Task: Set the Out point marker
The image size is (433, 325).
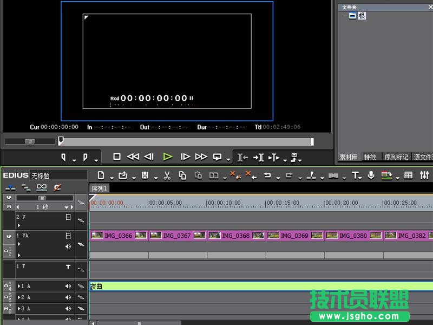Action: point(86,158)
